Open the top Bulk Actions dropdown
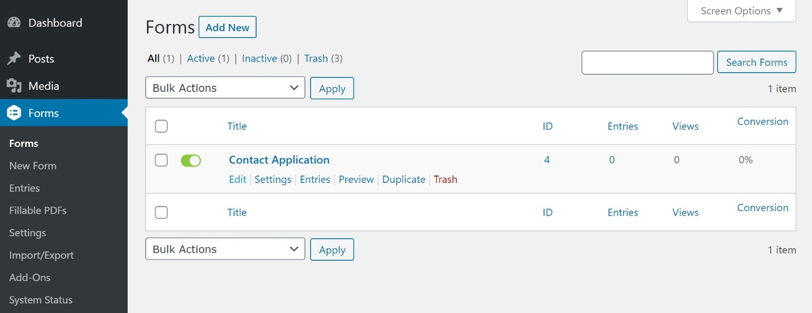 click(225, 88)
